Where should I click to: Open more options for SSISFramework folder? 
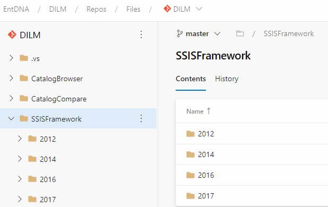point(141,118)
